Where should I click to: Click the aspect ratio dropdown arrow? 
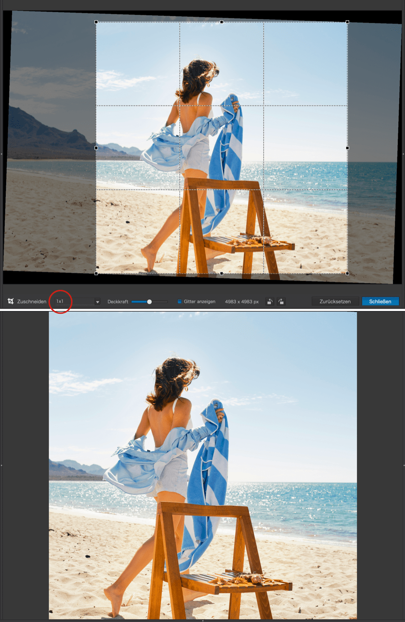(x=97, y=302)
